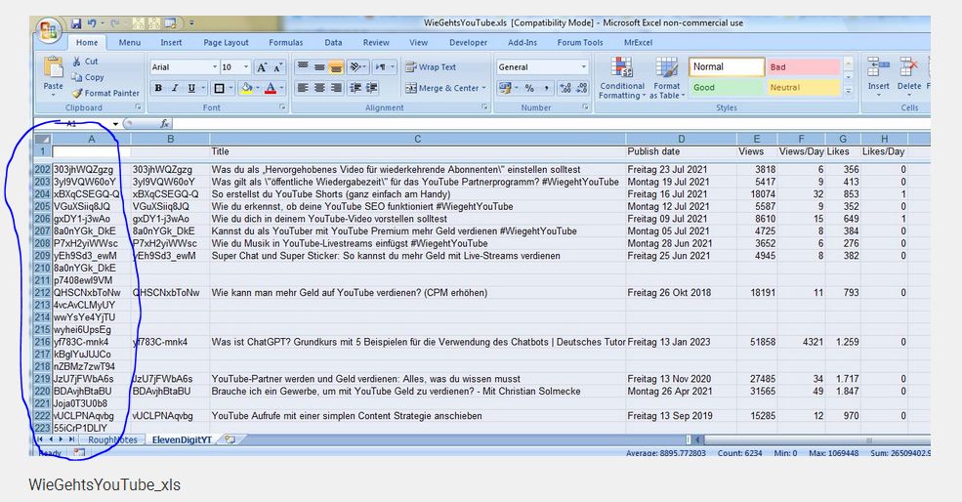Click Decrease Decimal icon

point(582,88)
